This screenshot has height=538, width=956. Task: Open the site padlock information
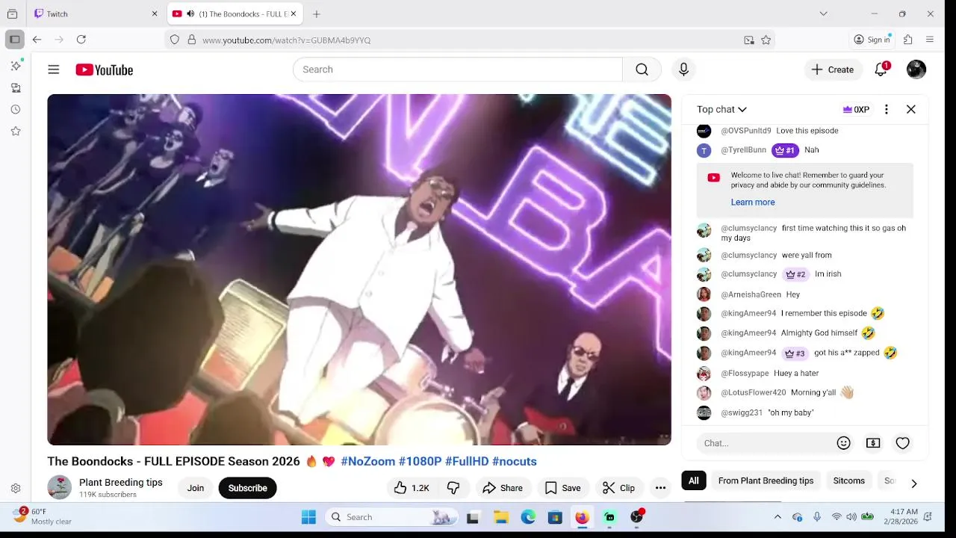(192, 40)
